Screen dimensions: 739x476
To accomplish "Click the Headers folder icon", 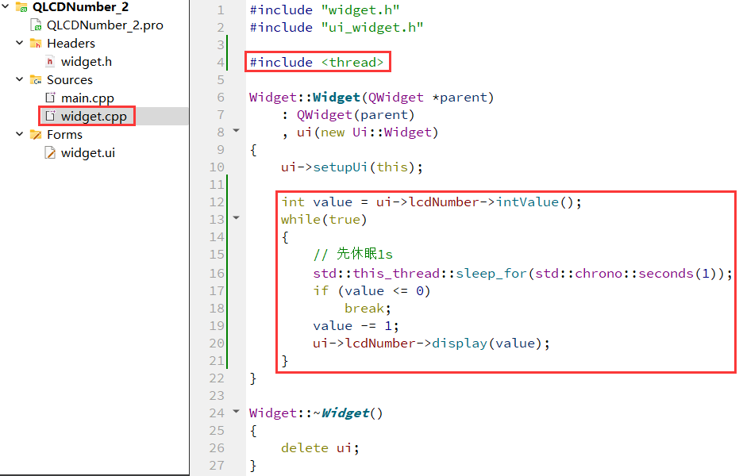I will pyautogui.click(x=36, y=44).
